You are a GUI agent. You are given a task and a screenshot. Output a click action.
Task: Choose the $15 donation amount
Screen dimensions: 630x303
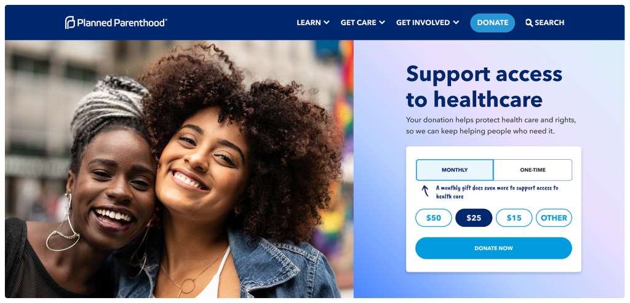click(x=514, y=218)
